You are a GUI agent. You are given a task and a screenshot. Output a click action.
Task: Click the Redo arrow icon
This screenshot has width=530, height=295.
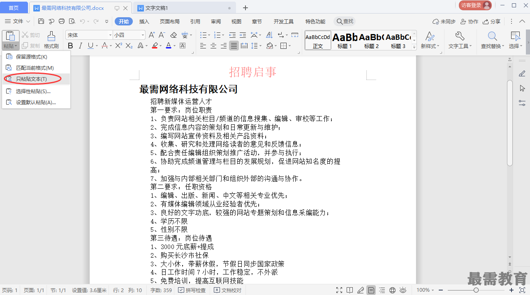pyautogui.click(x=96, y=21)
